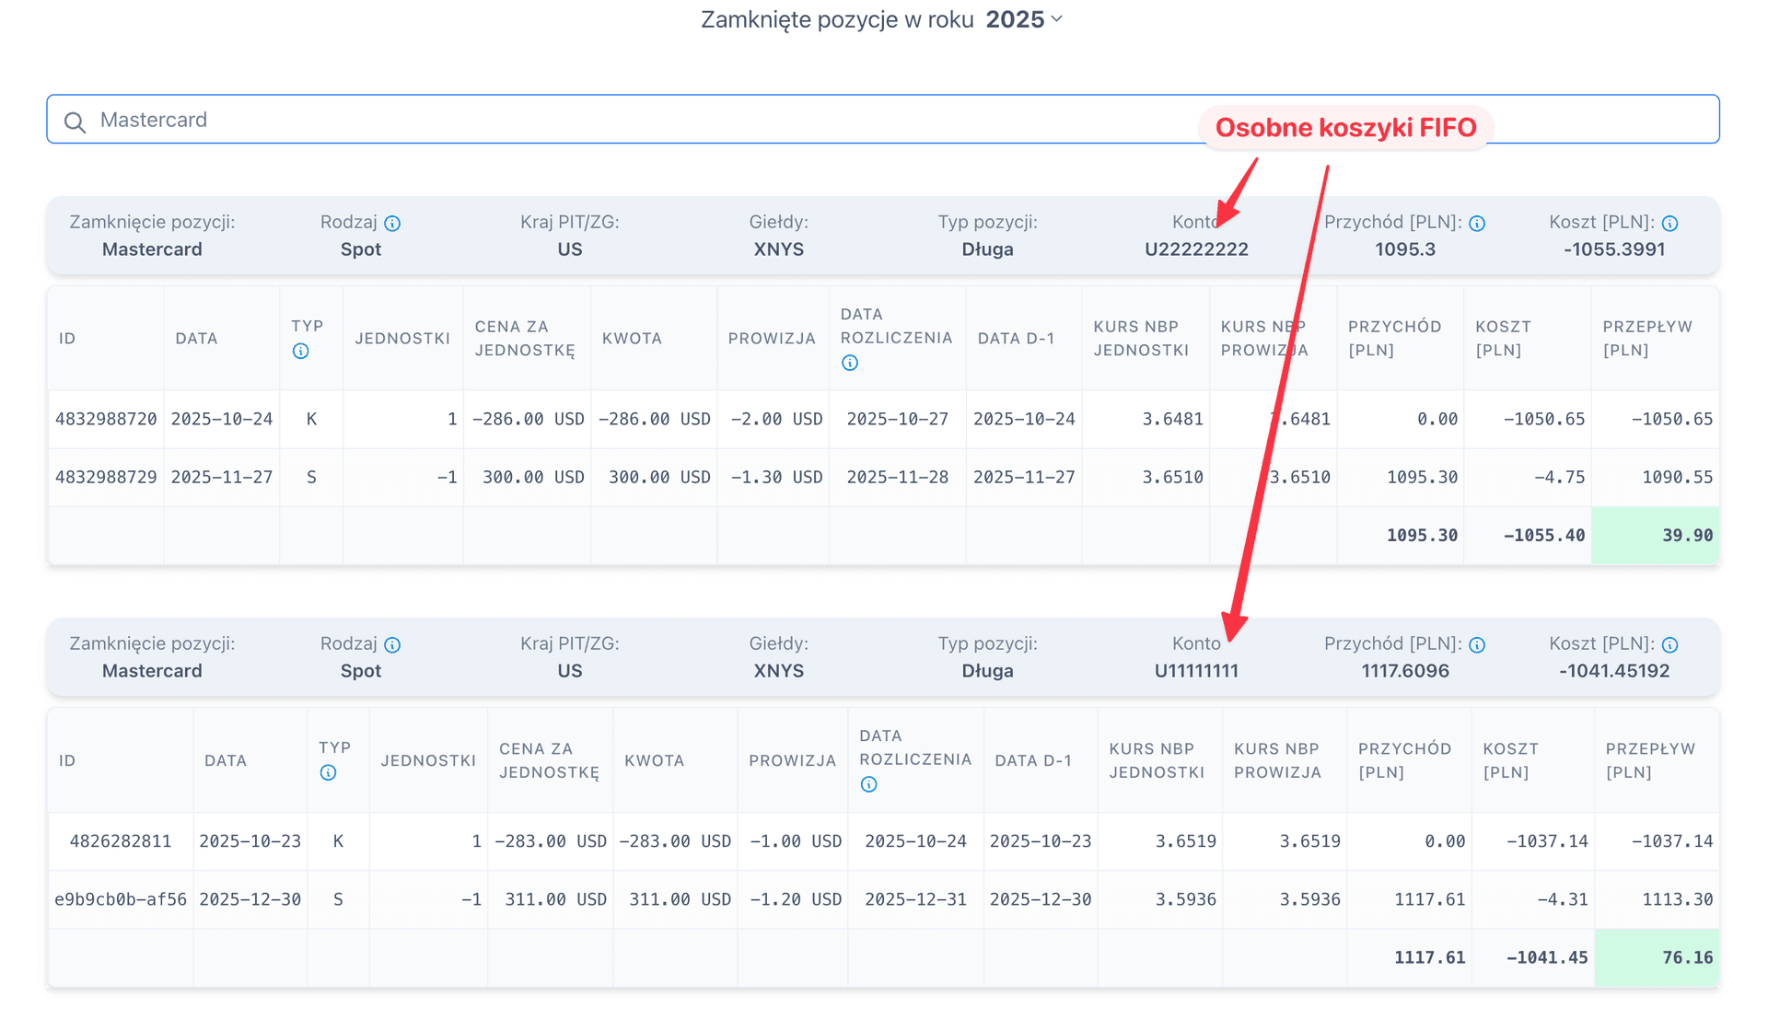Click info icon under TYP in second table

[328, 772]
